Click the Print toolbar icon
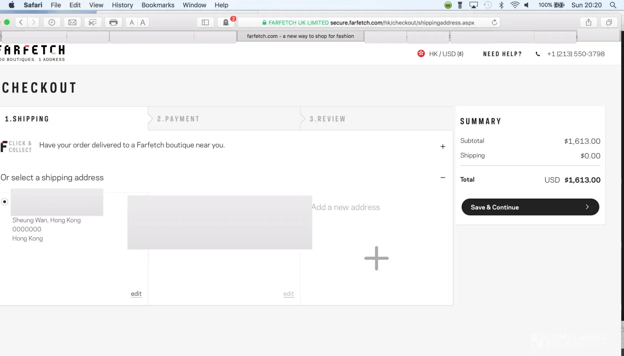 (x=113, y=22)
